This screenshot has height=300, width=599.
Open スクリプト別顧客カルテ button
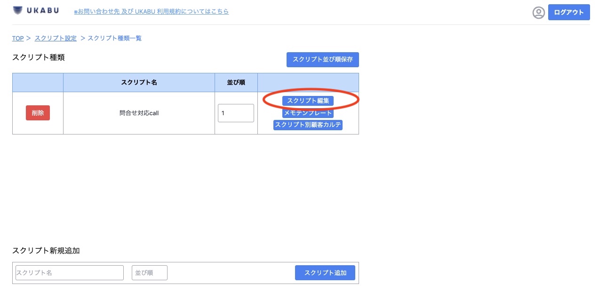tap(308, 125)
